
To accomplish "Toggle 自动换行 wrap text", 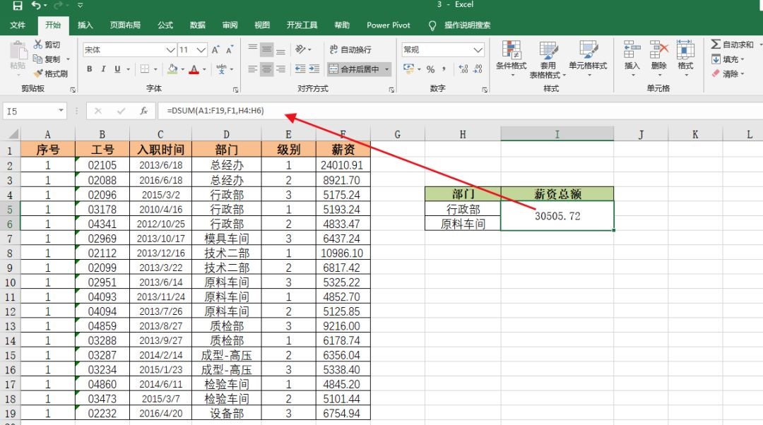I will 350,49.
